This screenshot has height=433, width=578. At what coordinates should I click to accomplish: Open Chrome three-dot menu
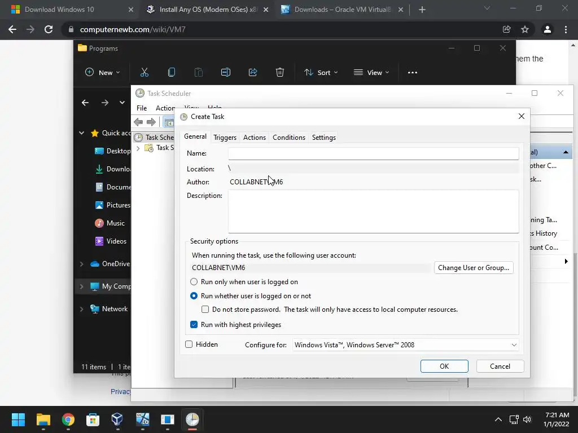pos(566,29)
